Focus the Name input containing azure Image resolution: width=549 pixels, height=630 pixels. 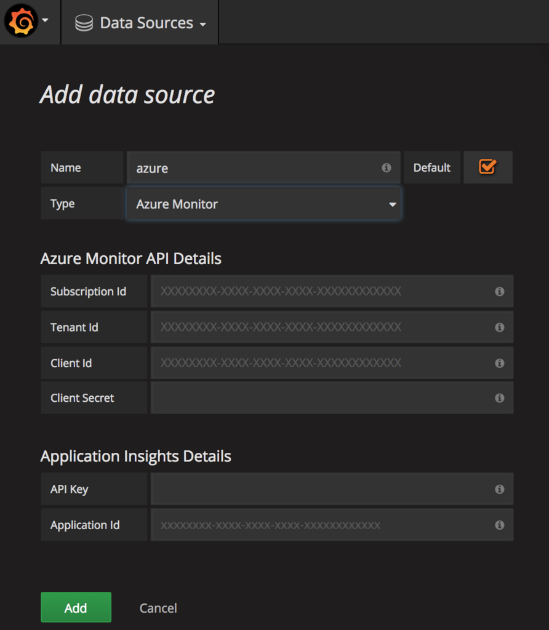click(263, 167)
